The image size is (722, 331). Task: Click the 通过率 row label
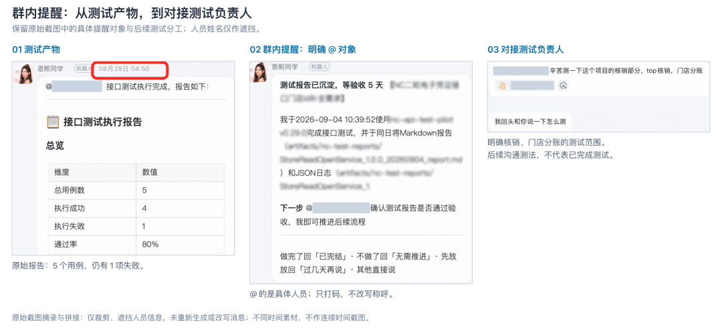coord(66,245)
